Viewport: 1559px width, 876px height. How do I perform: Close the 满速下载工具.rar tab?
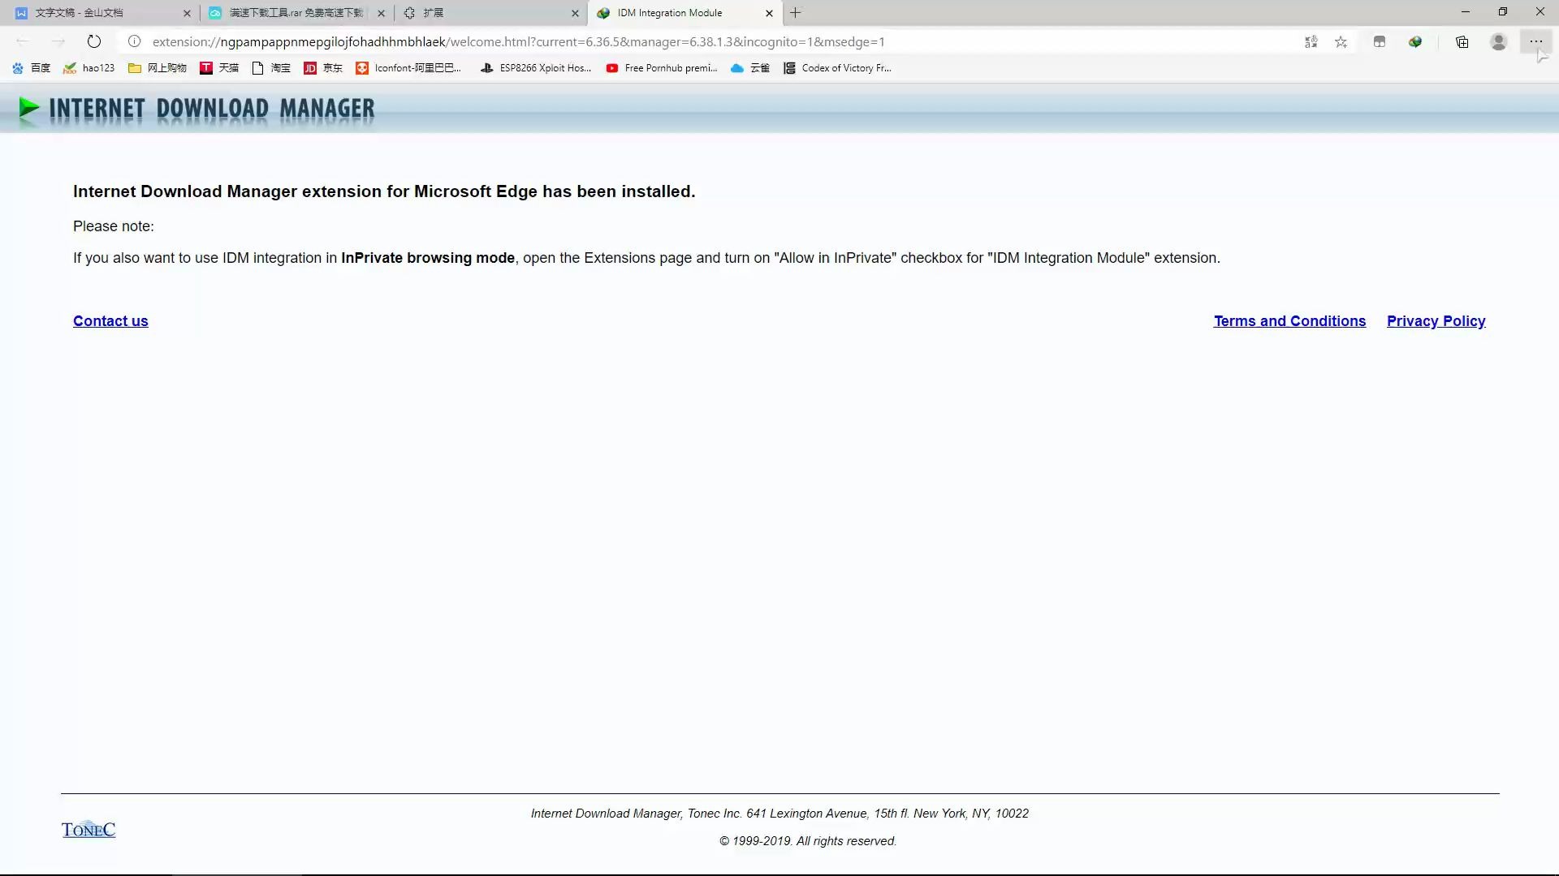(x=381, y=13)
